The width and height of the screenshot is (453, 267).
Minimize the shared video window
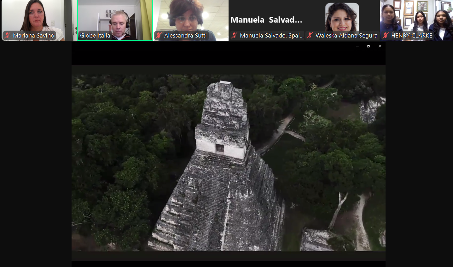[x=357, y=46]
